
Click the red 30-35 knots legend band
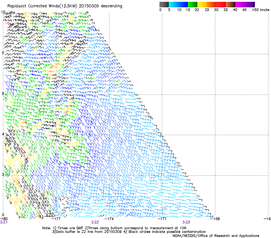221,4
